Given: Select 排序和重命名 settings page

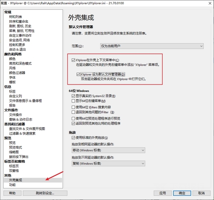Looking at the screenshot, I should coord(19,21).
